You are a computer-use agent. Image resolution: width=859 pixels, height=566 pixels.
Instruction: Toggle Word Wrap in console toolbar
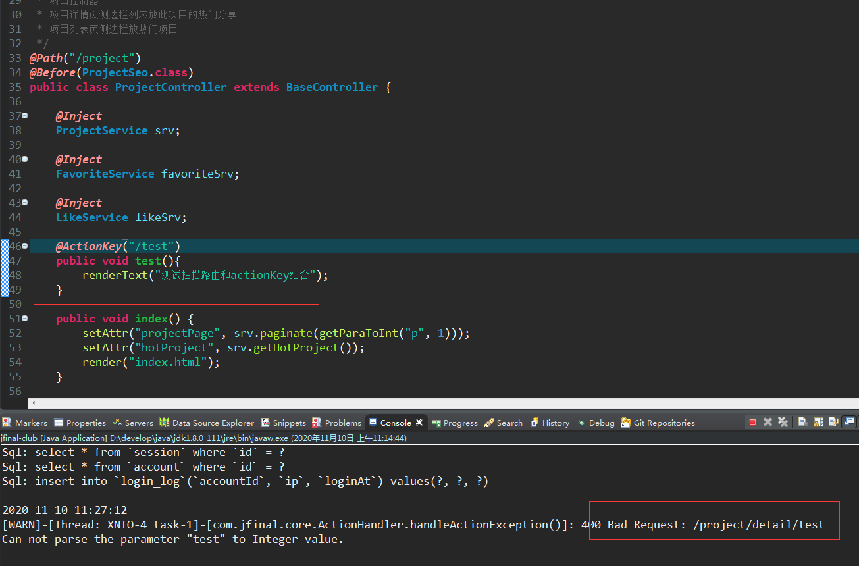[x=834, y=422]
